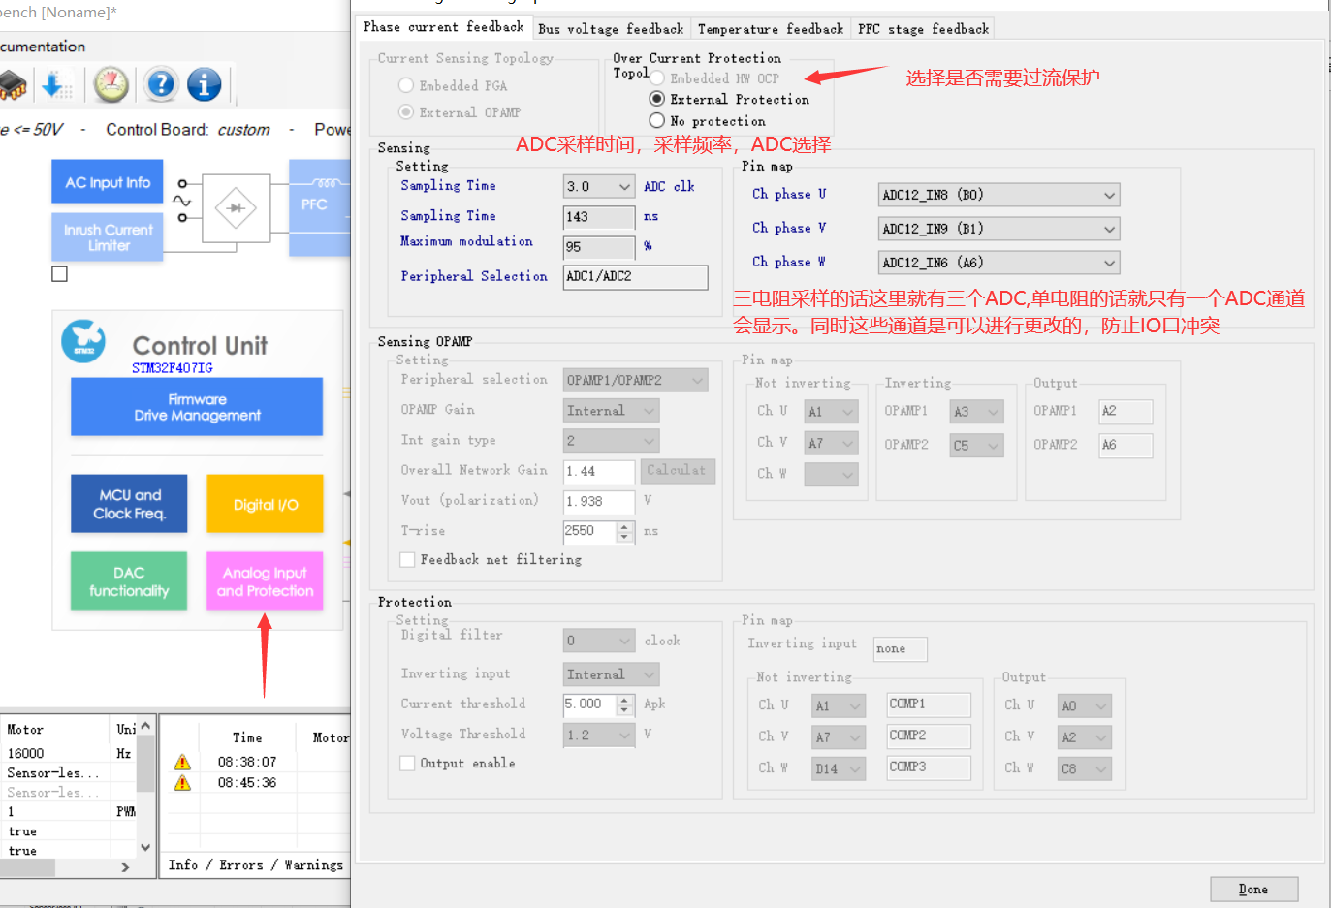Switch to PFC stage feedback tab
The height and width of the screenshot is (908, 1331).
[923, 29]
